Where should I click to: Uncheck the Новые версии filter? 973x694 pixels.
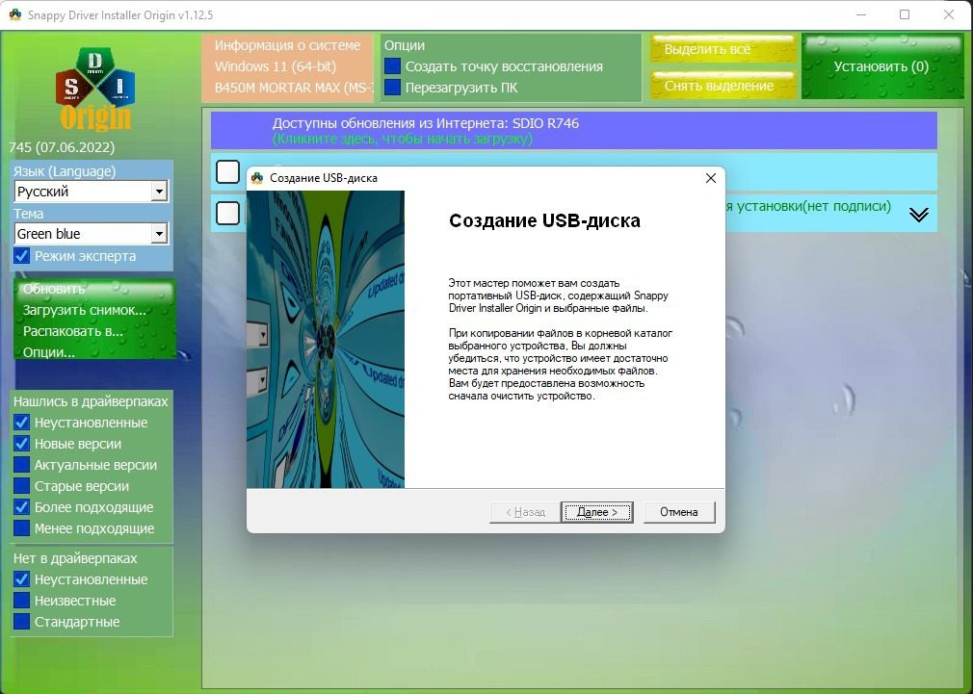22,444
